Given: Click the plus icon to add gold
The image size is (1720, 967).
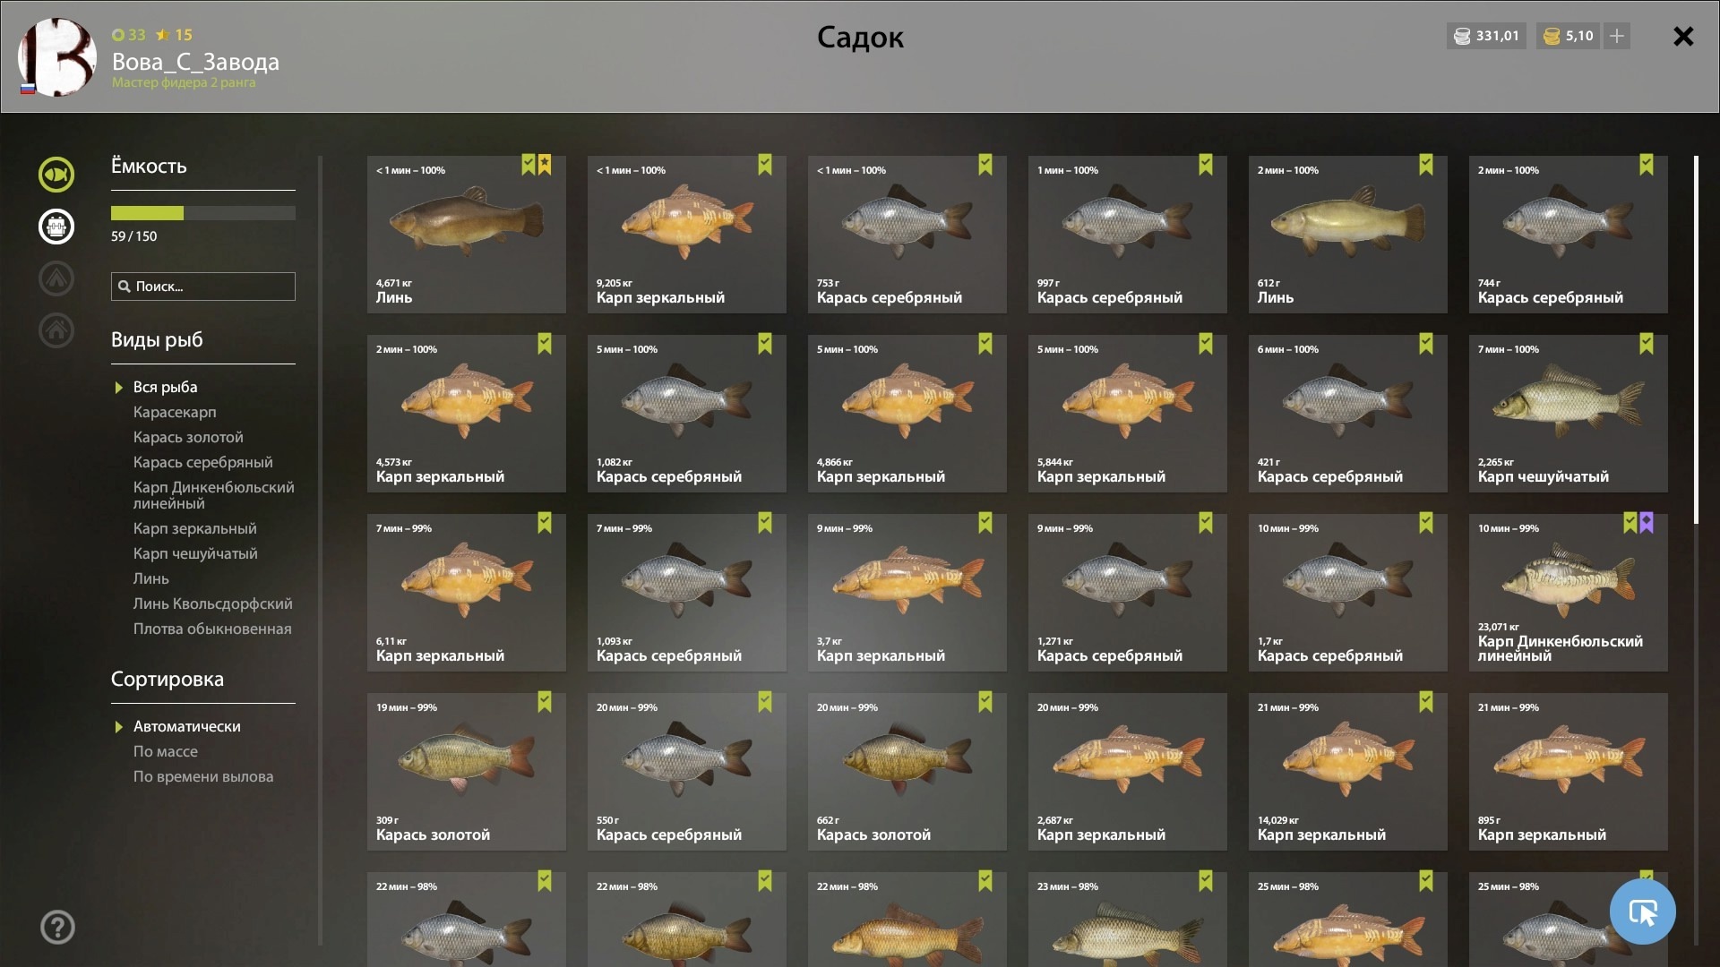Looking at the screenshot, I should coord(1617,36).
